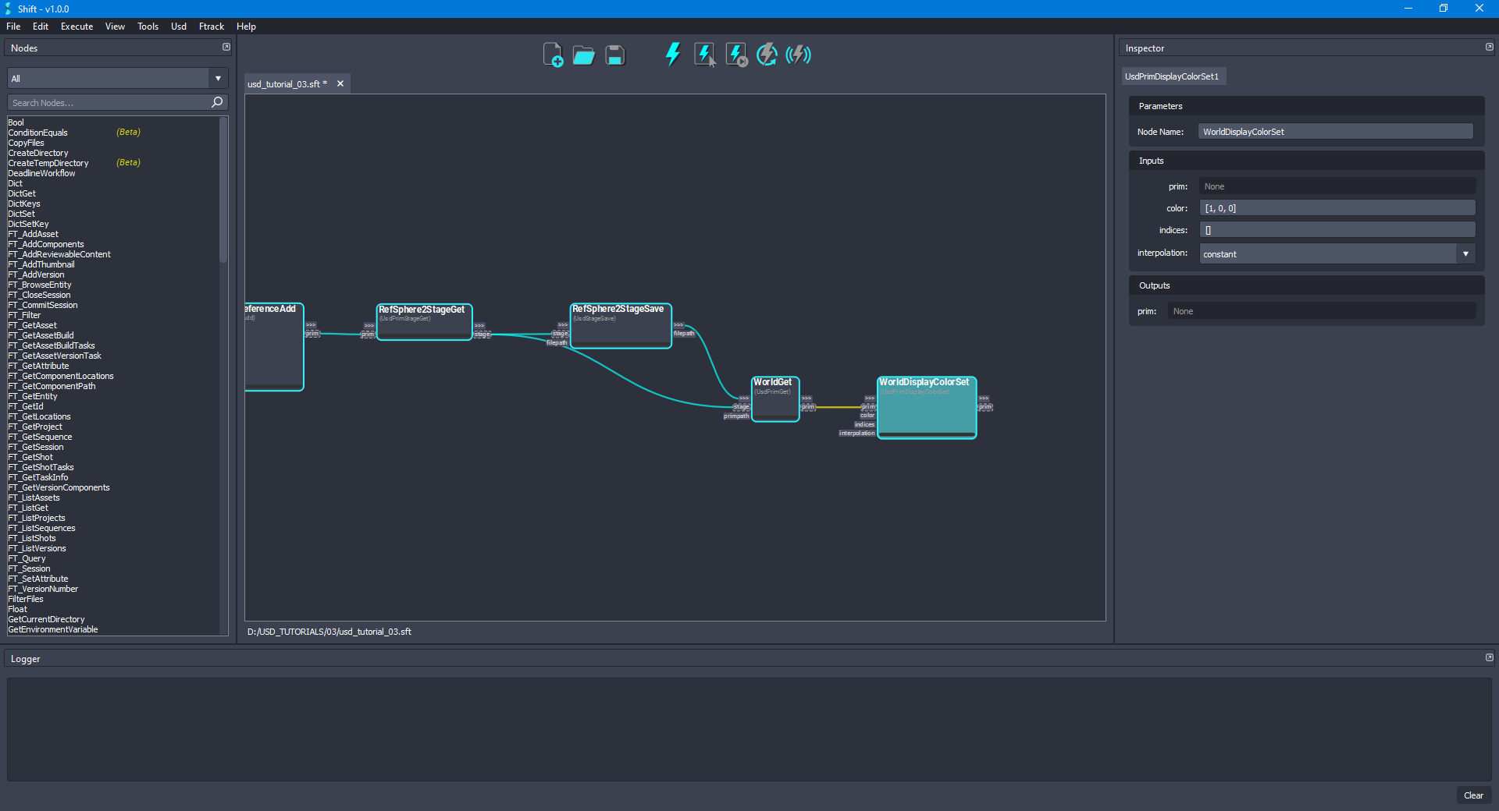
Task: Collapse the Outputs section header
Action: coord(1155,285)
